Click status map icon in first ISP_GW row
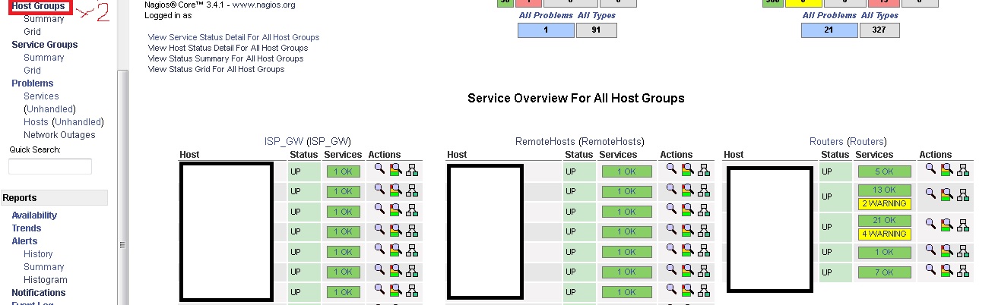Viewport: 995px width, 305px height. 411,171
